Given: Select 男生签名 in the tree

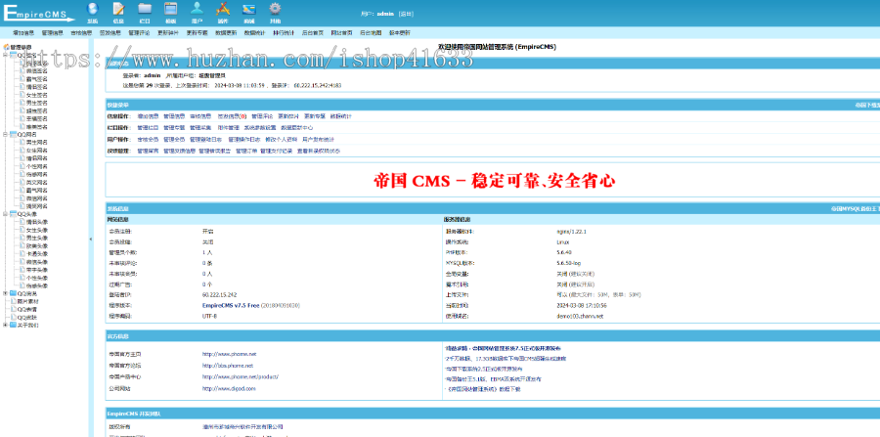Looking at the screenshot, I should [x=37, y=103].
